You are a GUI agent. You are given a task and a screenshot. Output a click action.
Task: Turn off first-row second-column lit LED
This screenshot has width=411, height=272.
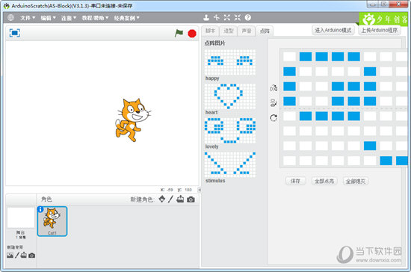pos(306,56)
